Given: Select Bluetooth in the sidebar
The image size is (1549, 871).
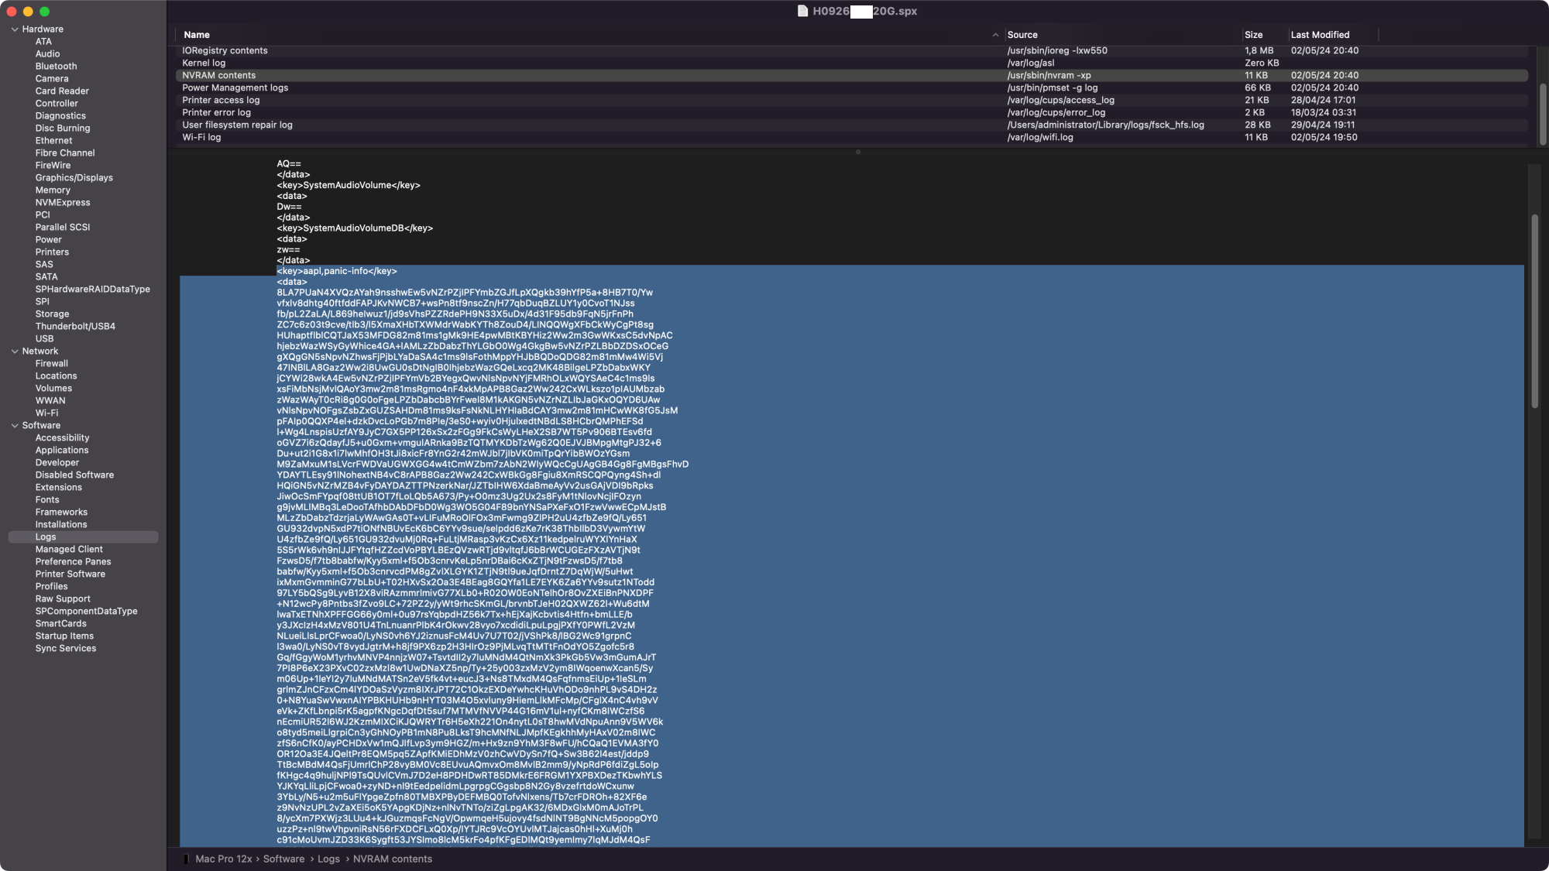Looking at the screenshot, I should tap(56, 67).
